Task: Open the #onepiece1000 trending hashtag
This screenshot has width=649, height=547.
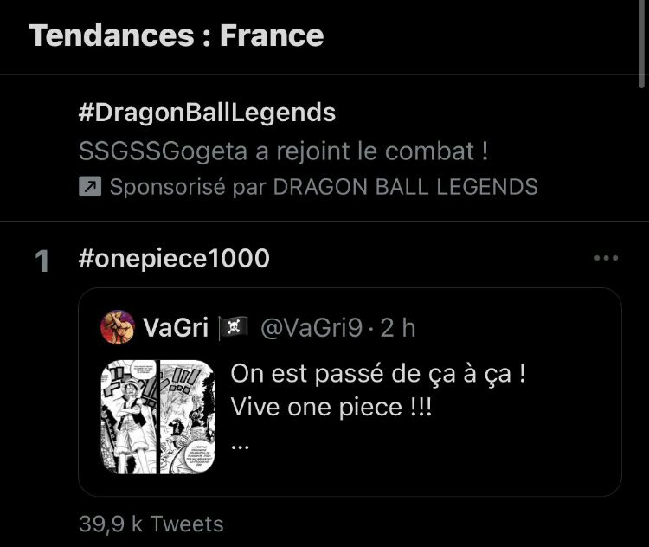Action: pos(174,259)
